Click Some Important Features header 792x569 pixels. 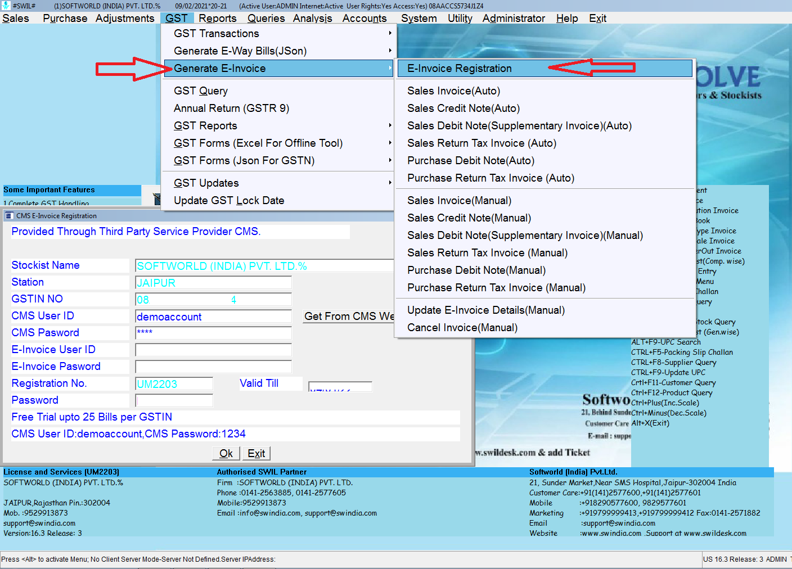[72, 190]
